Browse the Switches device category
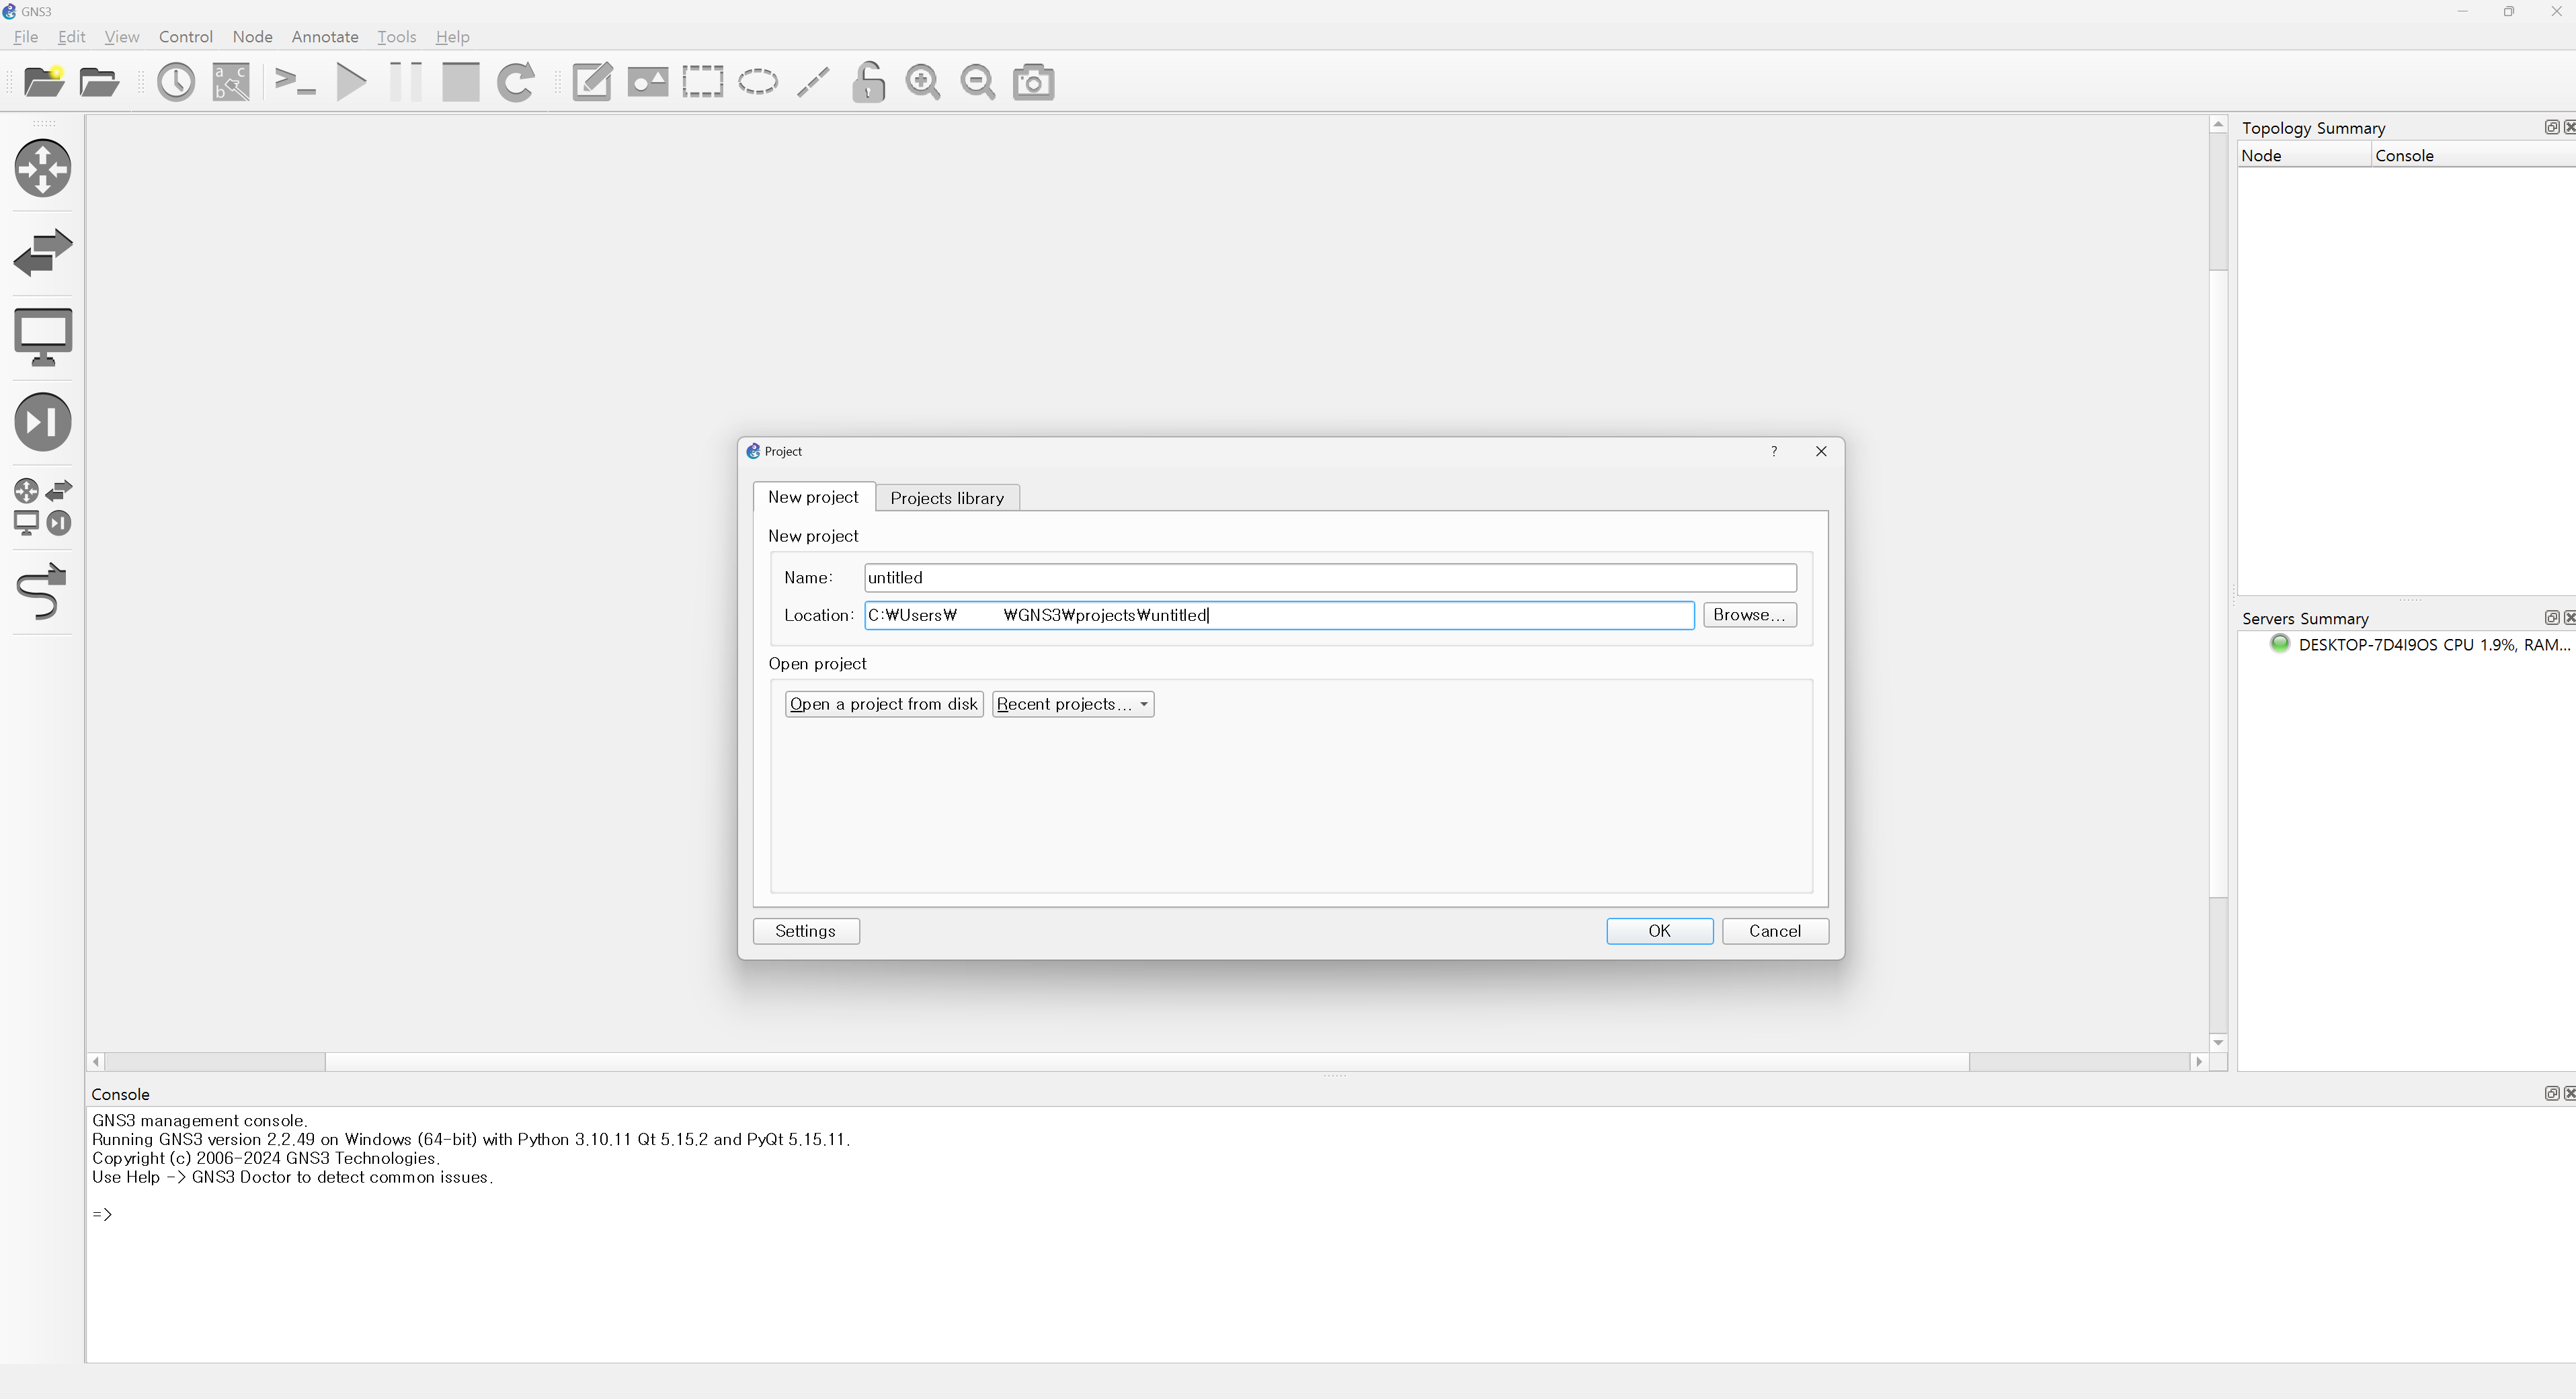 tap(43, 252)
